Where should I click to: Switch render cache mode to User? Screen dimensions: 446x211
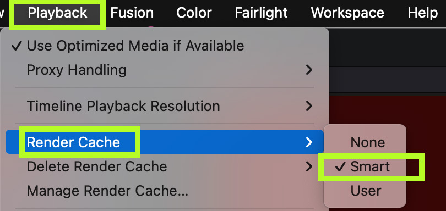[365, 191]
